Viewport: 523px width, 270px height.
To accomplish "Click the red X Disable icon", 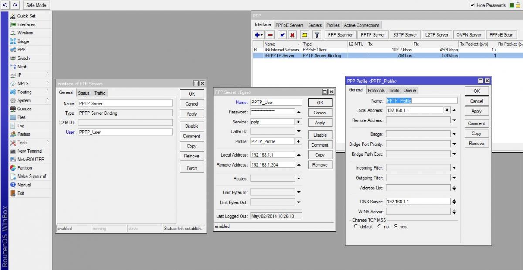I will [x=292, y=35].
